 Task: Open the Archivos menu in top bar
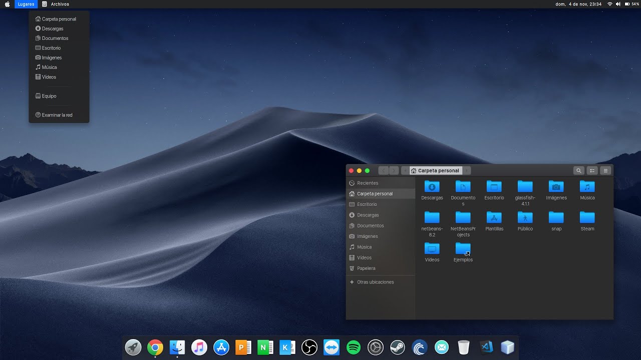point(56,4)
